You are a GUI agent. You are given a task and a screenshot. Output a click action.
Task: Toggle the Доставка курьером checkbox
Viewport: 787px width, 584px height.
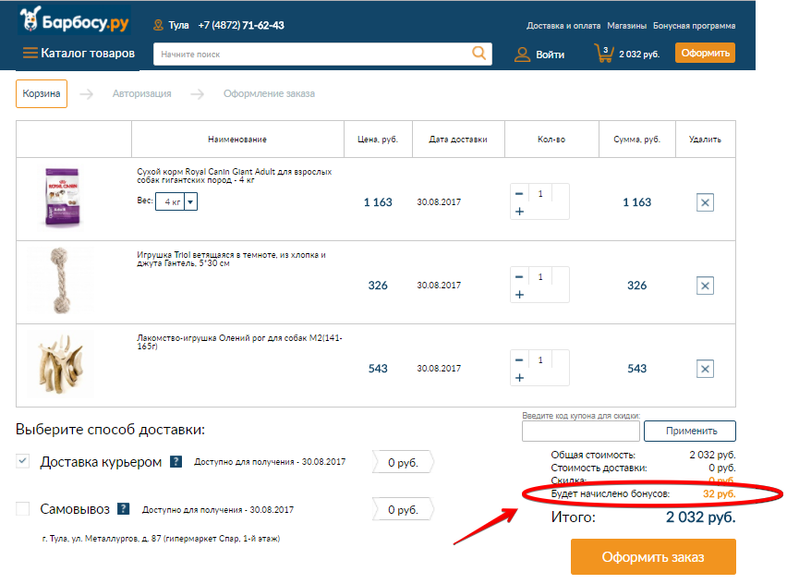23,462
